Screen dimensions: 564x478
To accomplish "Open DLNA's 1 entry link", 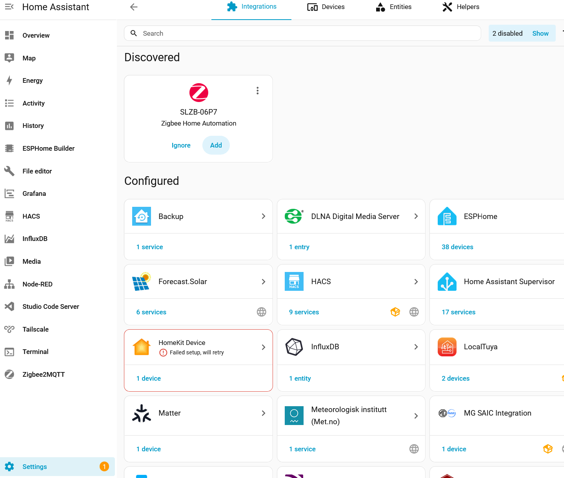I will [299, 247].
